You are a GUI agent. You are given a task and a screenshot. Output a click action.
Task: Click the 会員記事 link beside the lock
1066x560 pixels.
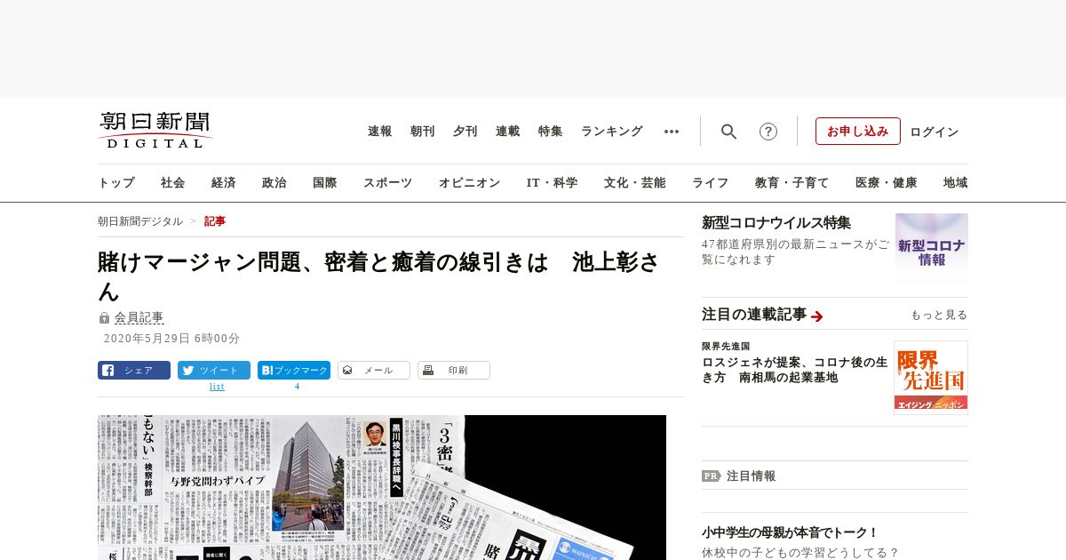pyautogui.click(x=139, y=317)
